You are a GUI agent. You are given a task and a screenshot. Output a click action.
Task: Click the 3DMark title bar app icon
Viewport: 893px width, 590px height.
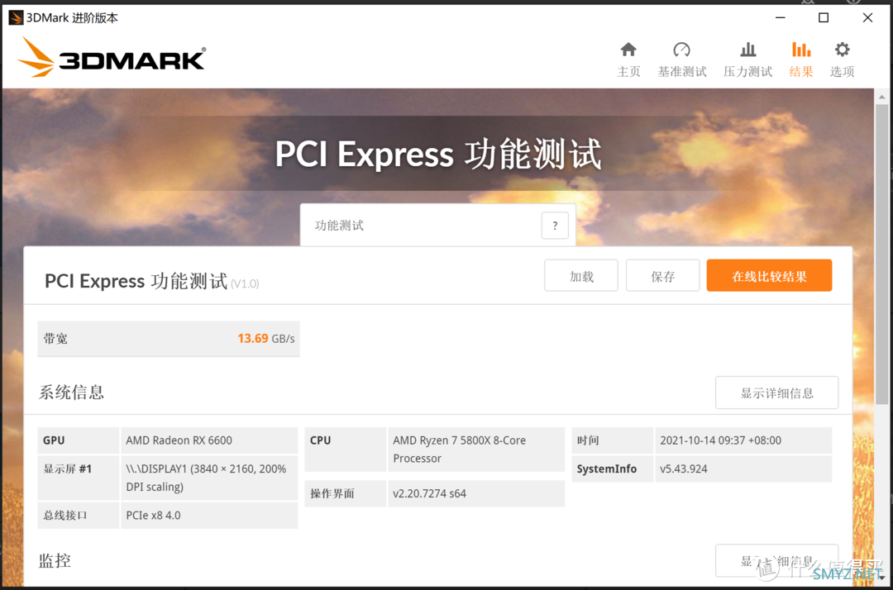[16, 17]
